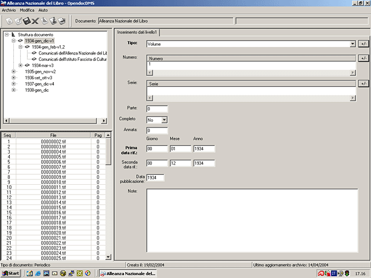Select the 1935-gen_nov-v2 tree item
The image size is (371, 278).
pos(40,71)
